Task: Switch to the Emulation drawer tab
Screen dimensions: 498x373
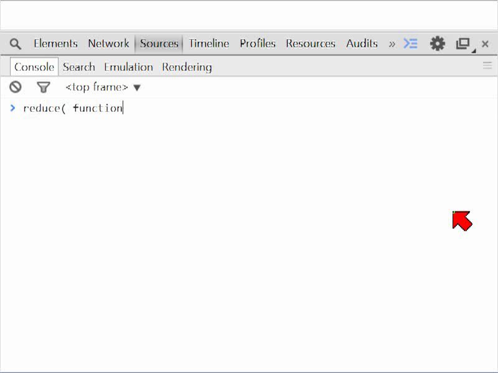Action: click(x=128, y=67)
